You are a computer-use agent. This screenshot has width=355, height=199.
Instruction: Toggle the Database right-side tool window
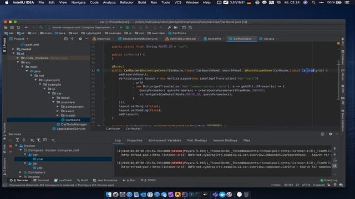coord(343,57)
